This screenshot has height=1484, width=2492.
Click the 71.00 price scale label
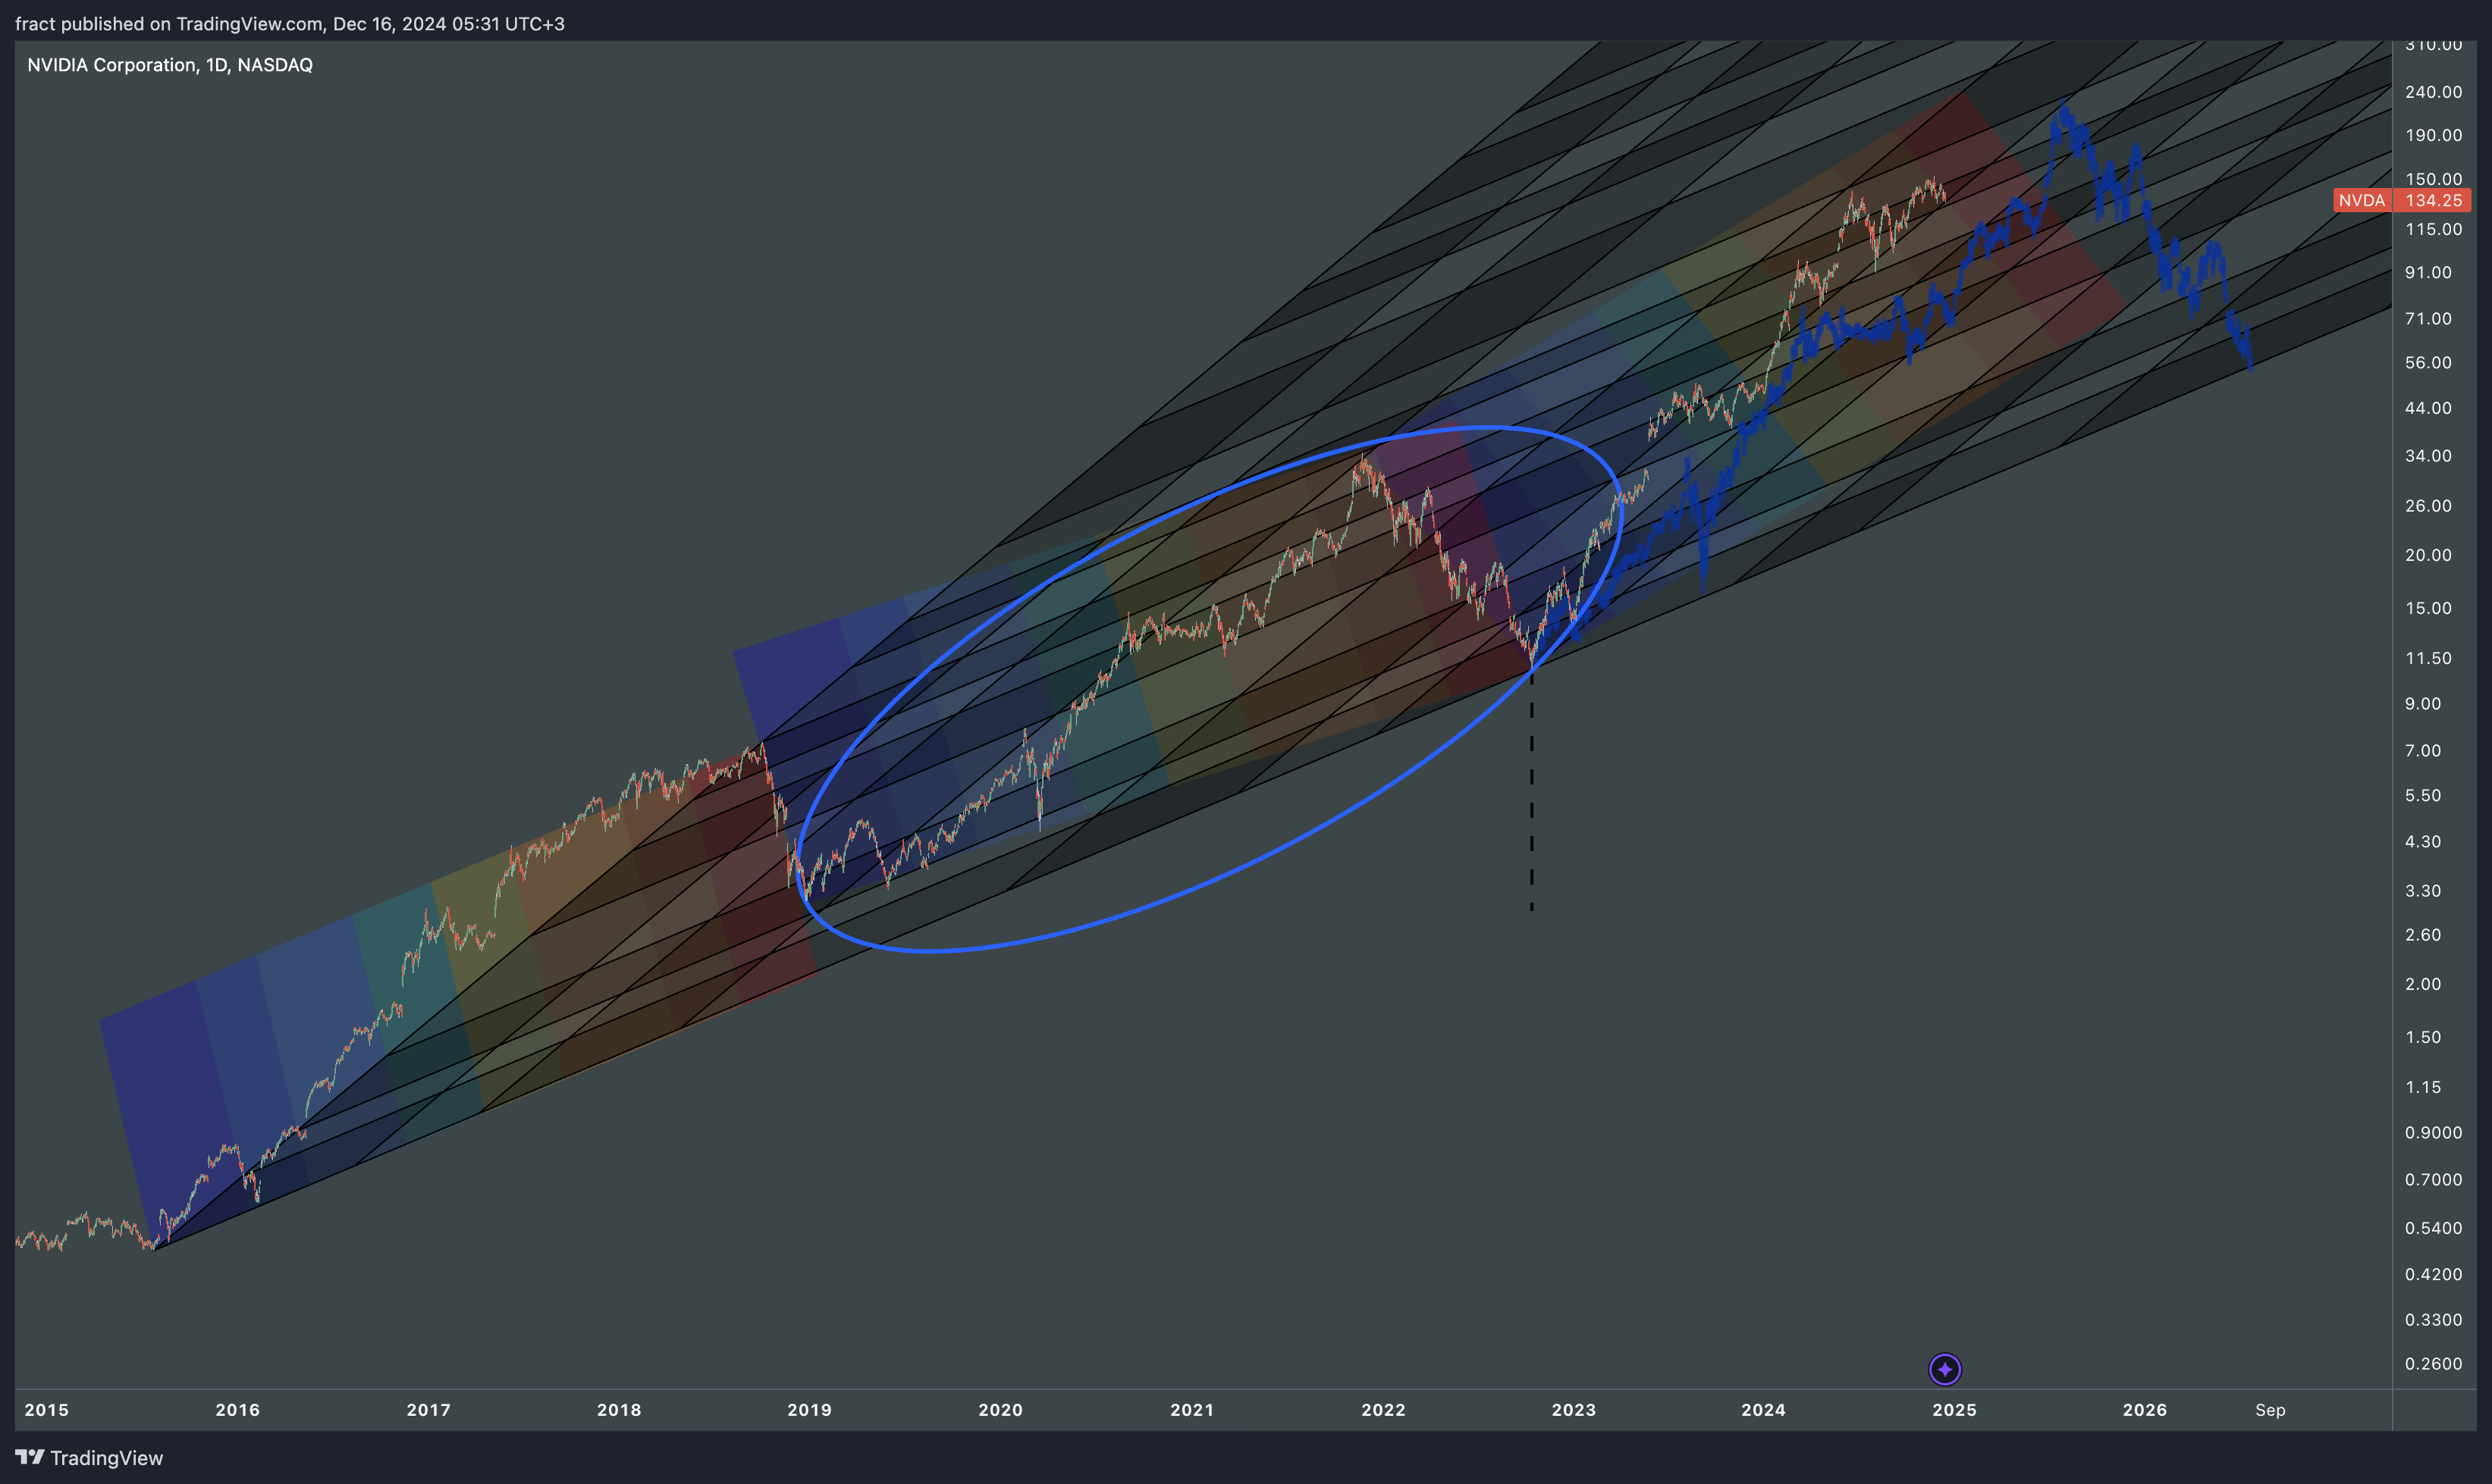(2429, 319)
